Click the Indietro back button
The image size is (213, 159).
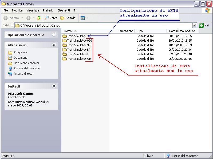coord(11,18)
